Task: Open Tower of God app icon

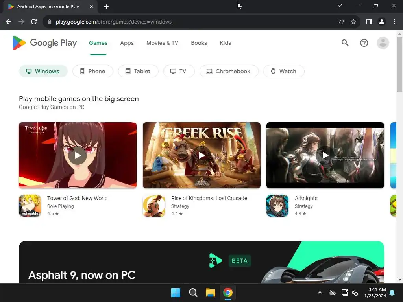Action: click(x=30, y=205)
